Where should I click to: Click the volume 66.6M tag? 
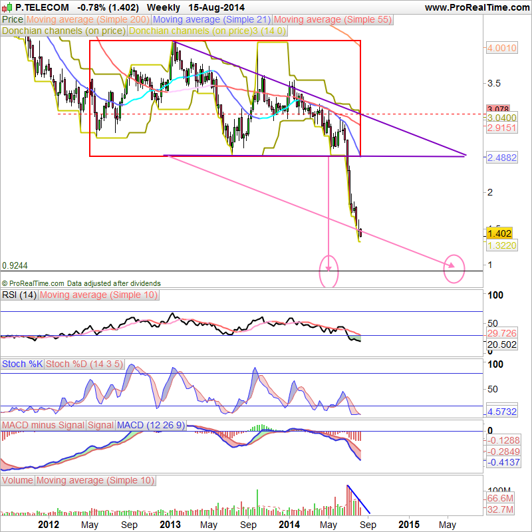click(x=500, y=498)
